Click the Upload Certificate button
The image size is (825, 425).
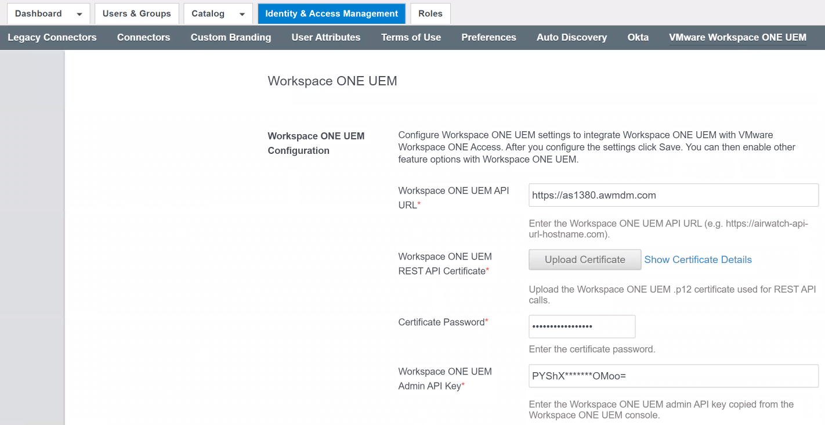coord(584,260)
